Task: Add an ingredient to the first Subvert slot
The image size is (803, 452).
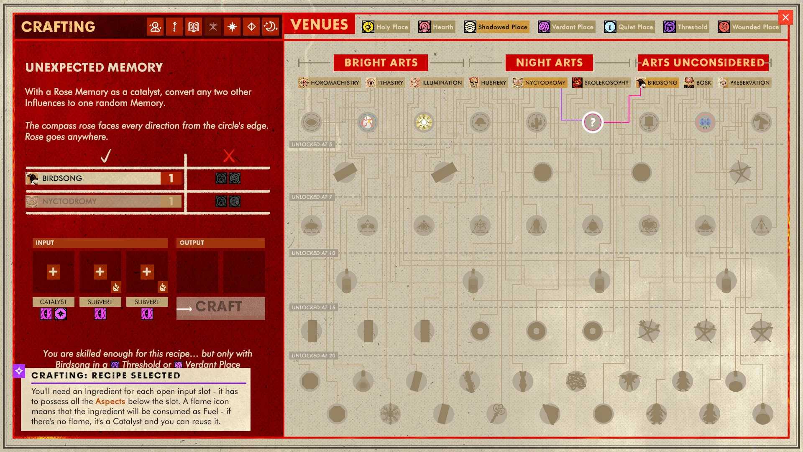Action: pyautogui.click(x=100, y=272)
